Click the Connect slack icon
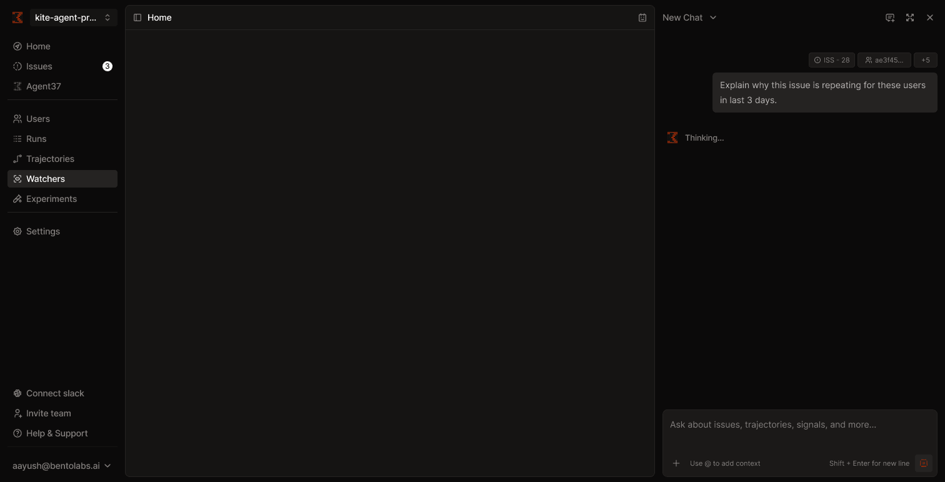The height and width of the screenshot is (482, 945). 17,393
